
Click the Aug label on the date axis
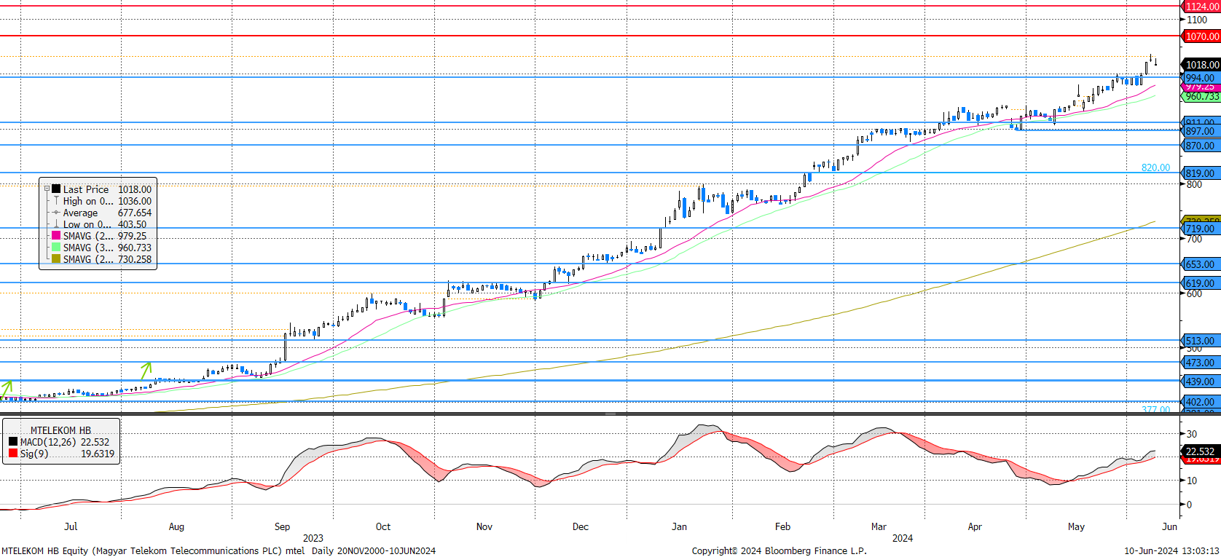(176, 526)
